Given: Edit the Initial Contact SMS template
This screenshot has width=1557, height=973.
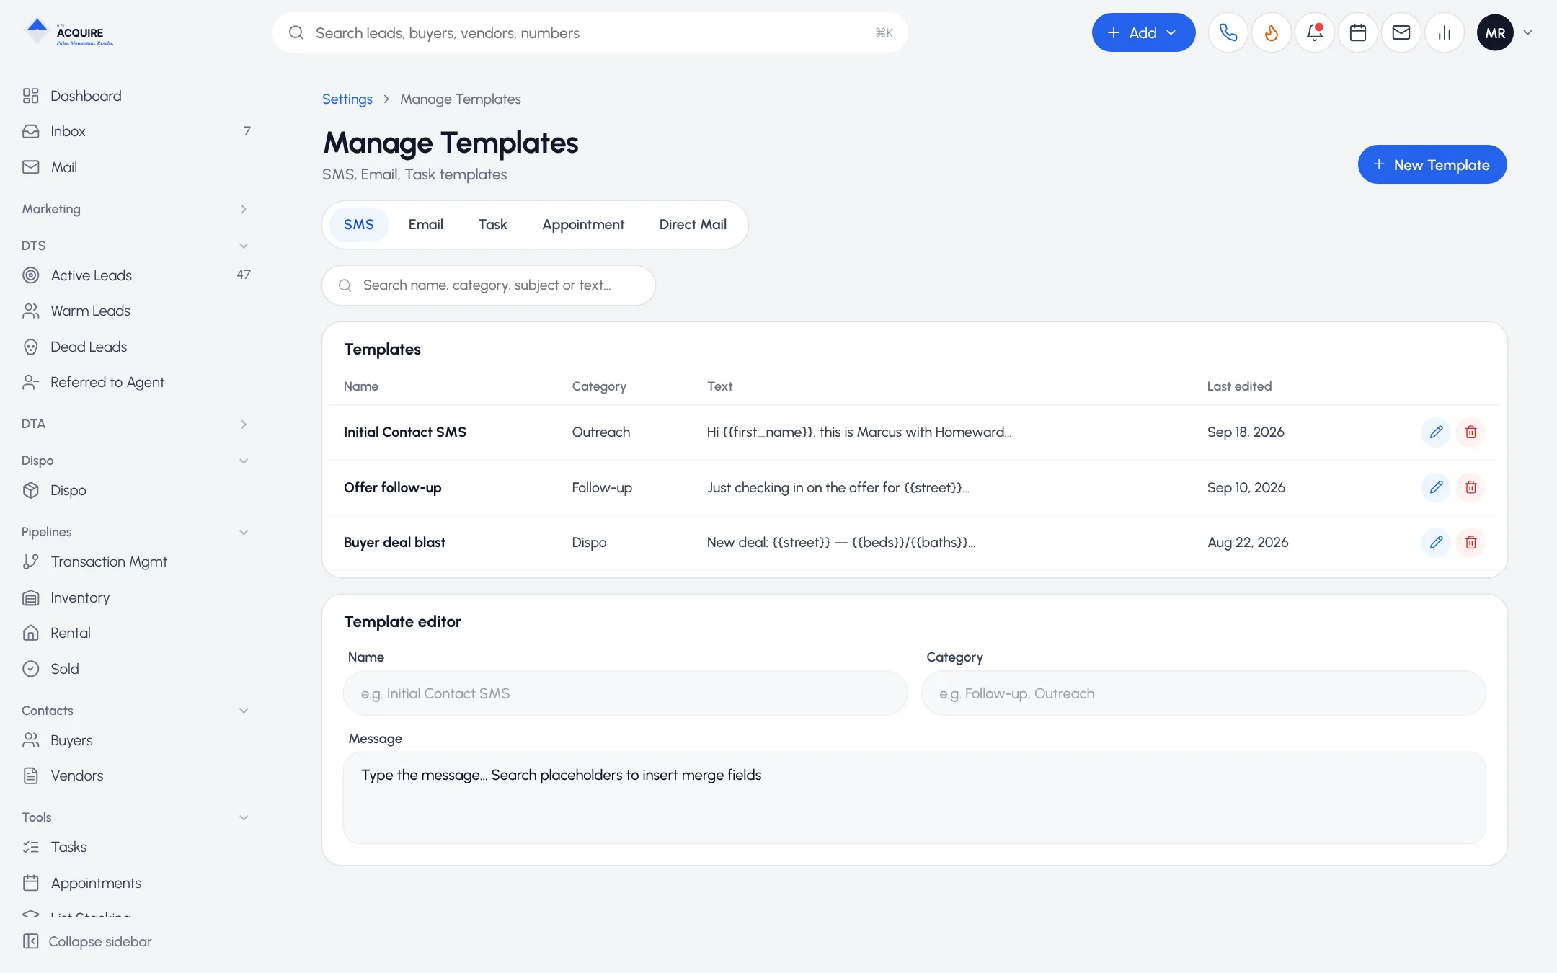Looking at the screenshot, I should (x=1436, y=432).
